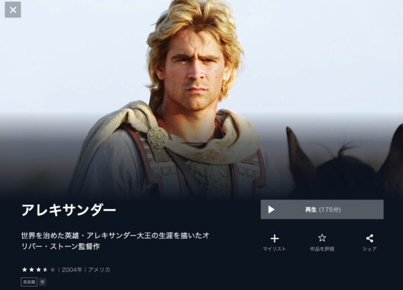Viewport: 403px width, 290px height.
Task: Click the share network icon
Action: point(369,238)
